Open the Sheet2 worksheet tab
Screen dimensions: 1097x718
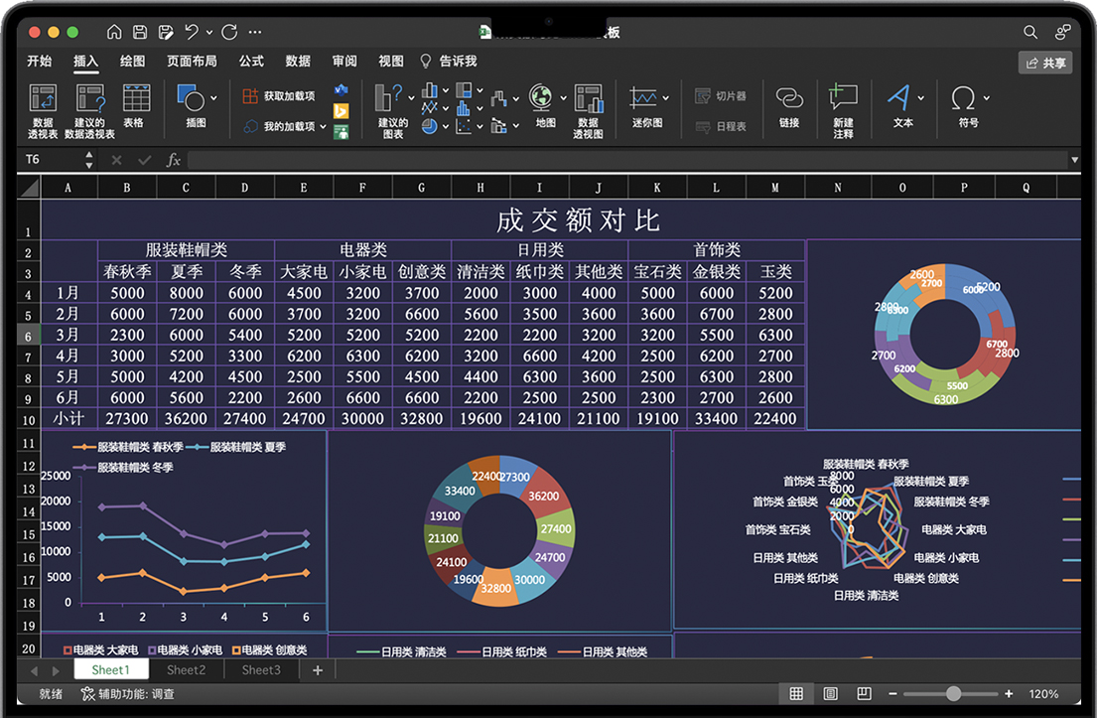pyautogui.click(x=186, y=670)
